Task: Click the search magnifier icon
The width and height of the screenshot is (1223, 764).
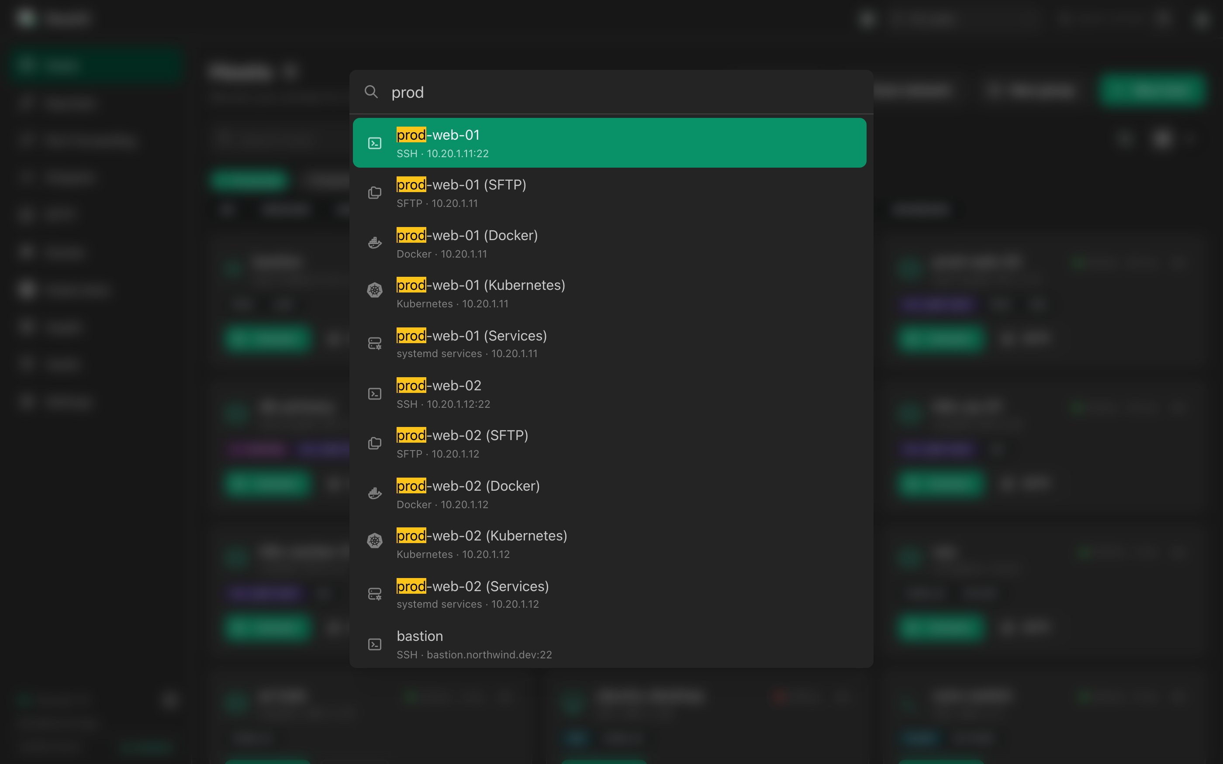Action: tap(371, 92)
